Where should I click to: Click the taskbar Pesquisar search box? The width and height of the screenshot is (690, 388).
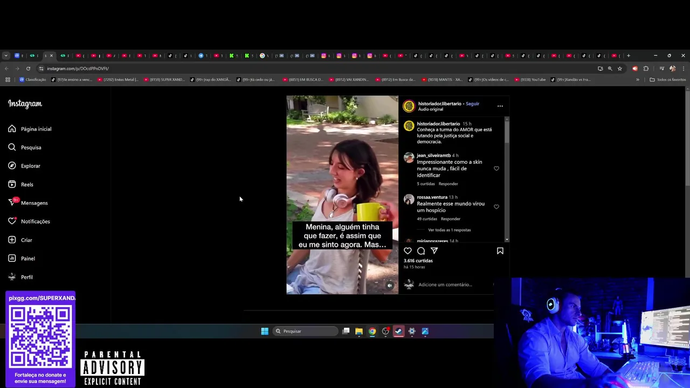pyautogui.click(x=304, y=331)
